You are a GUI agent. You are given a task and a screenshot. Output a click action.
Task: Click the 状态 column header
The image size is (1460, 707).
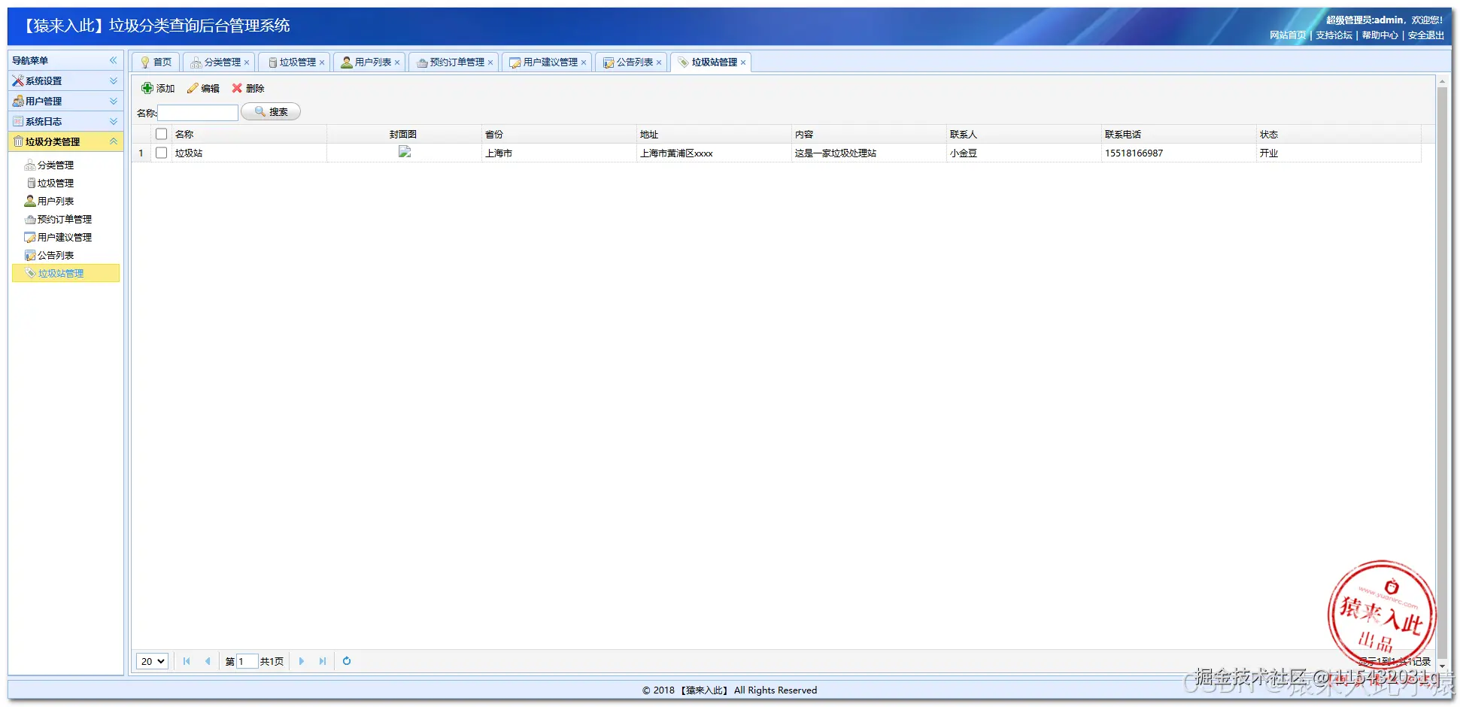coord(1338,134)
